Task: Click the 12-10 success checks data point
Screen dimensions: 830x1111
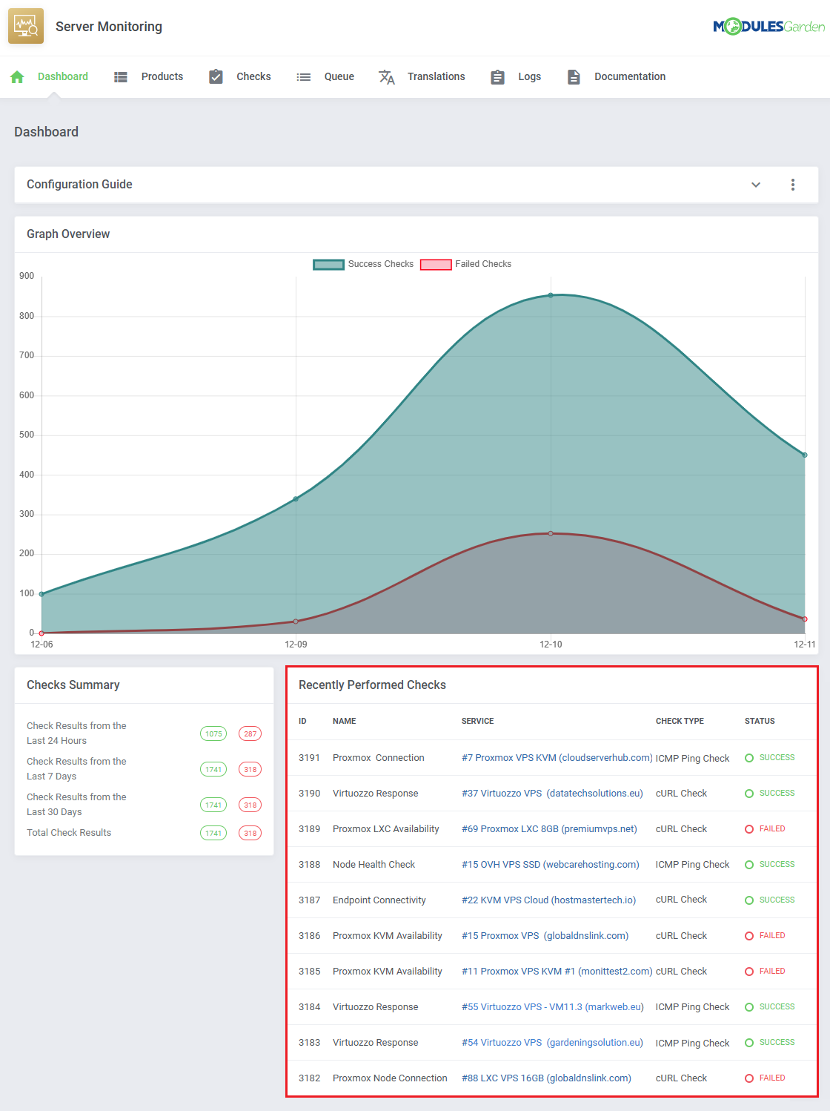Action: coord(551,295)
